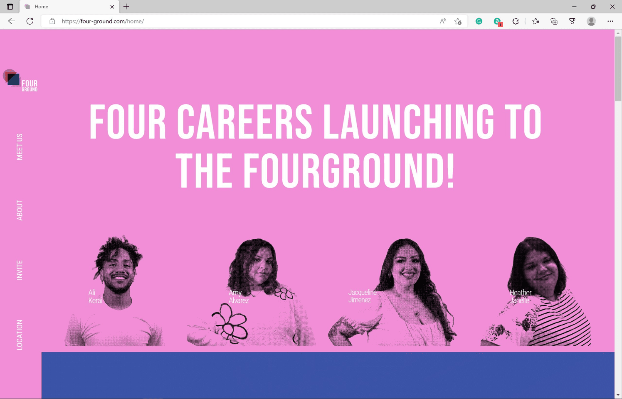This screenshot has height=399, width=622.
Task: Navigate to ABOUT section
Action: (20, 210)
